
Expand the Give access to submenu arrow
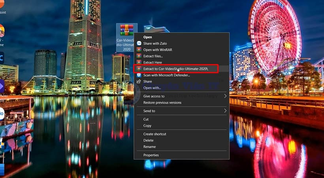225,96
